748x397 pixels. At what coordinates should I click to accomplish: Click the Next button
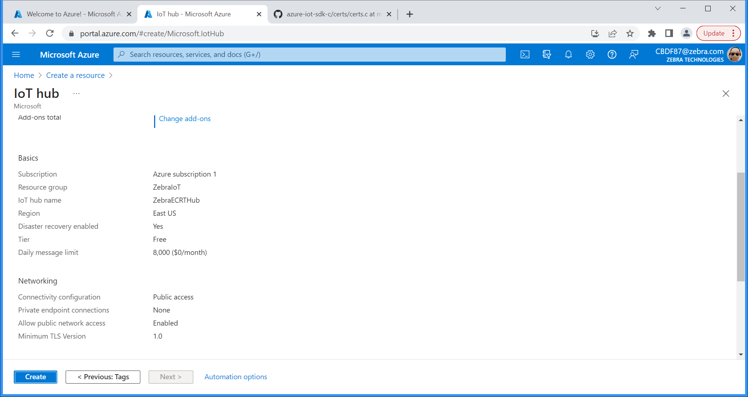coord(171,377)
